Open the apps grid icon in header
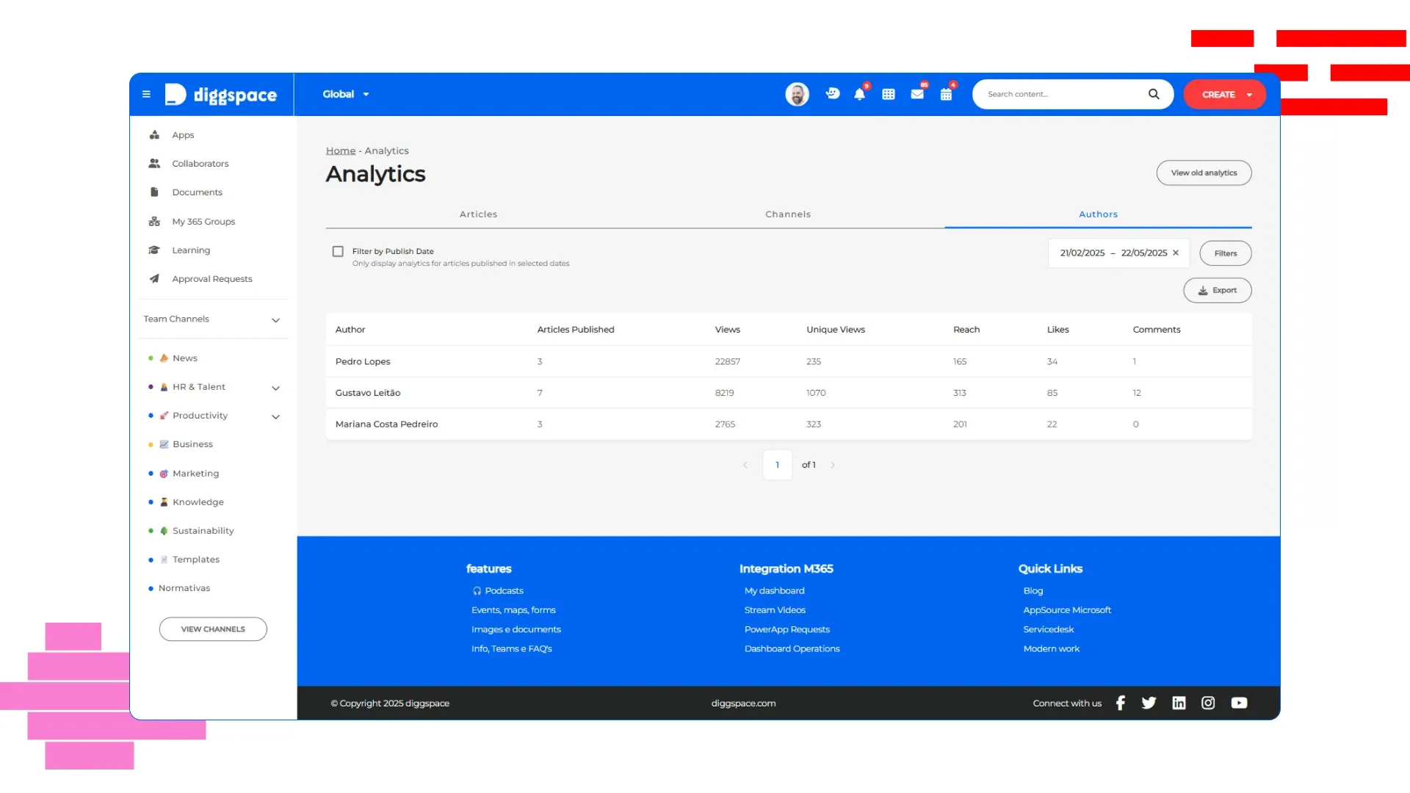The width and height of the screenshot is (1410, 793). [889, 94]
